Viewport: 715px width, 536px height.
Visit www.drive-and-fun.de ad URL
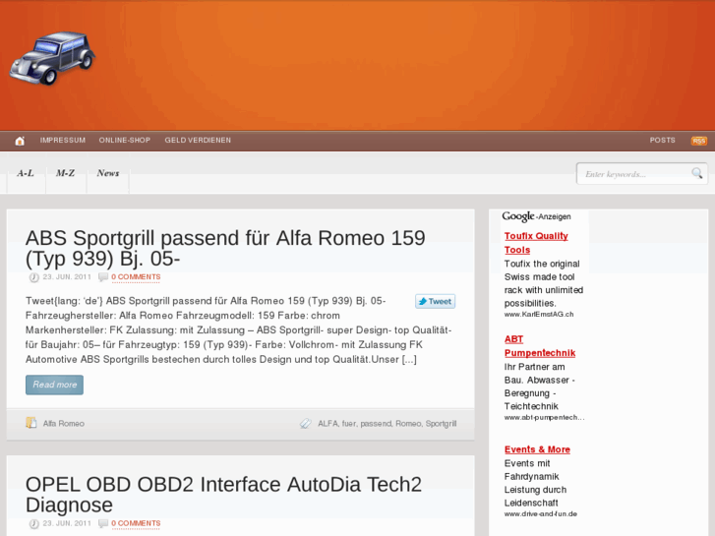[541, 513]
